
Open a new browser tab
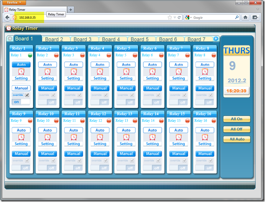pos(71,10)
